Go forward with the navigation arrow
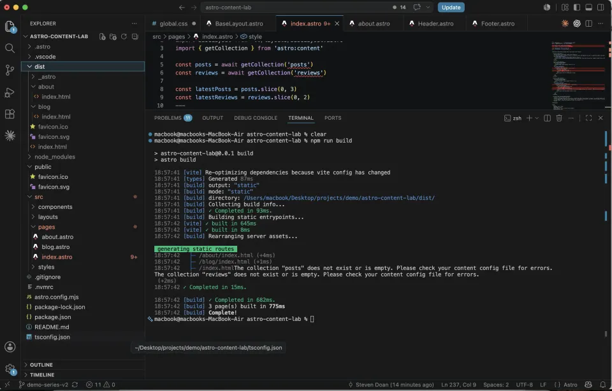Screen dimensions: 612x391 pos(194,8)
